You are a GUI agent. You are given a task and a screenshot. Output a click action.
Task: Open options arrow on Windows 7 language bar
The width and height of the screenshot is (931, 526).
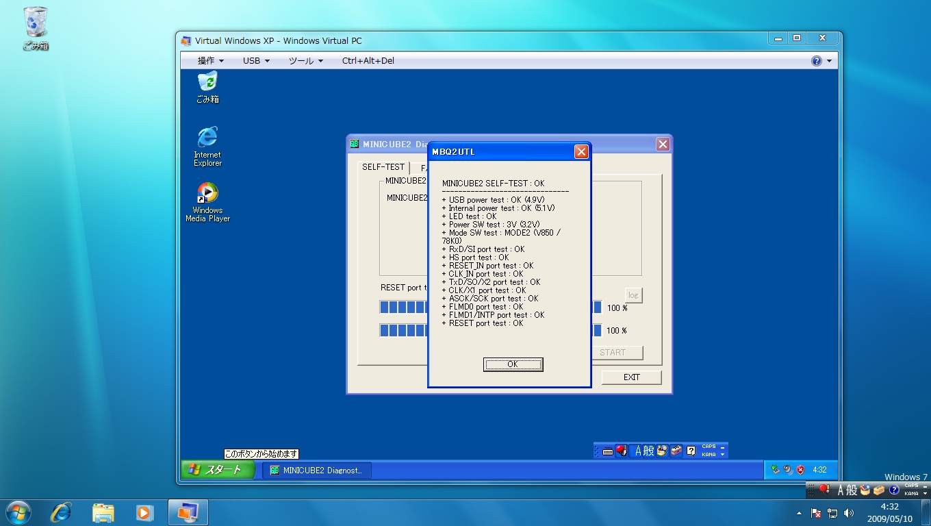926,494
